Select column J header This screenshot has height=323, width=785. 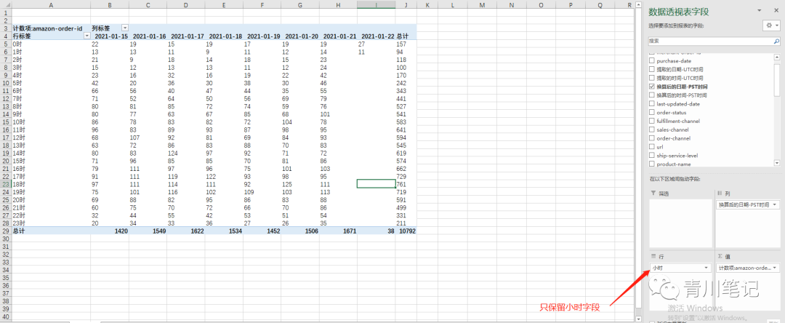[406, 4]
